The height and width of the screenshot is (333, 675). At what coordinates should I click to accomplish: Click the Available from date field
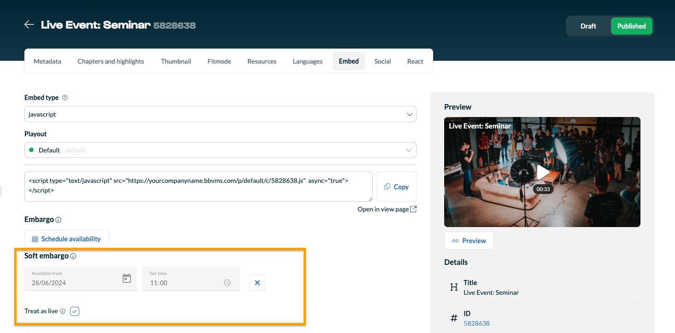[x=81, y=279]
